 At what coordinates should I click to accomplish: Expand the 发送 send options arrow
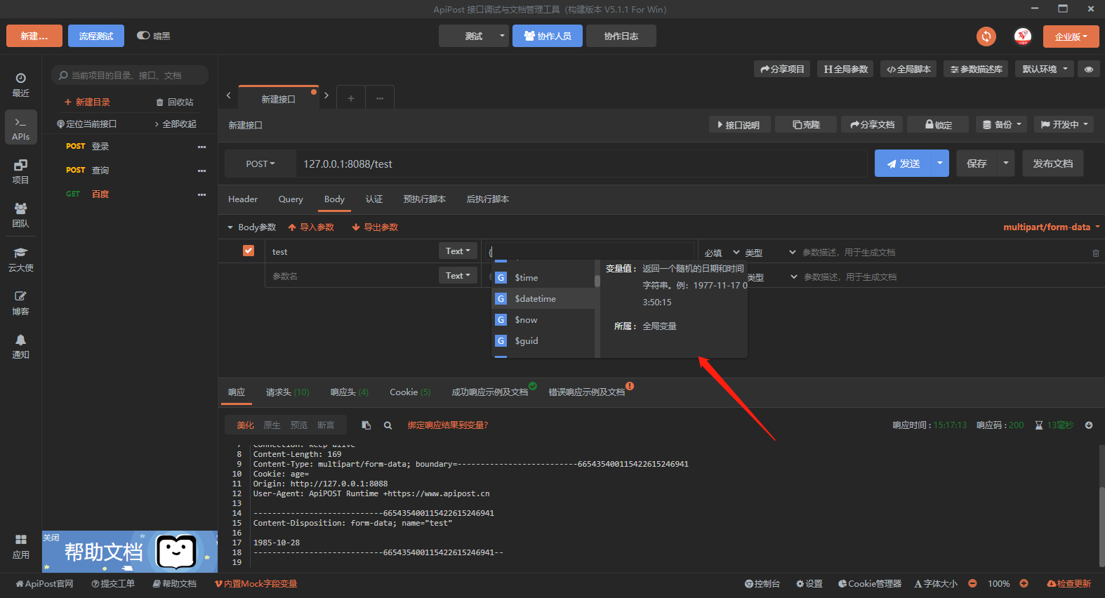point(940,163)
